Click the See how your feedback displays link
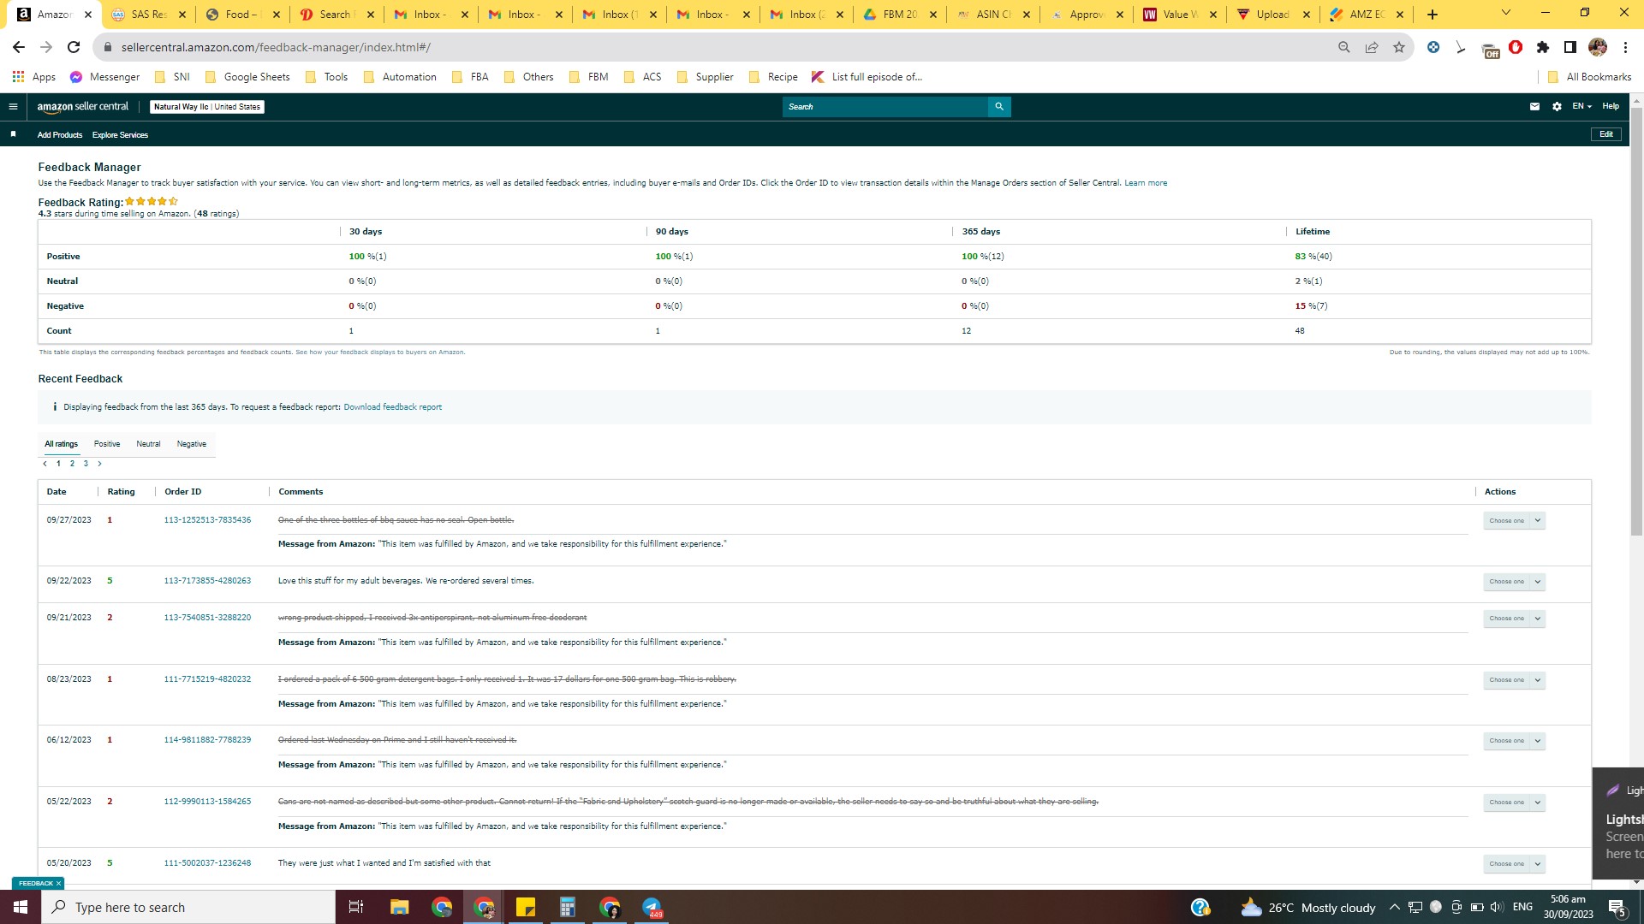Screen dimensions: 1644x924 (x=380, y=352)
